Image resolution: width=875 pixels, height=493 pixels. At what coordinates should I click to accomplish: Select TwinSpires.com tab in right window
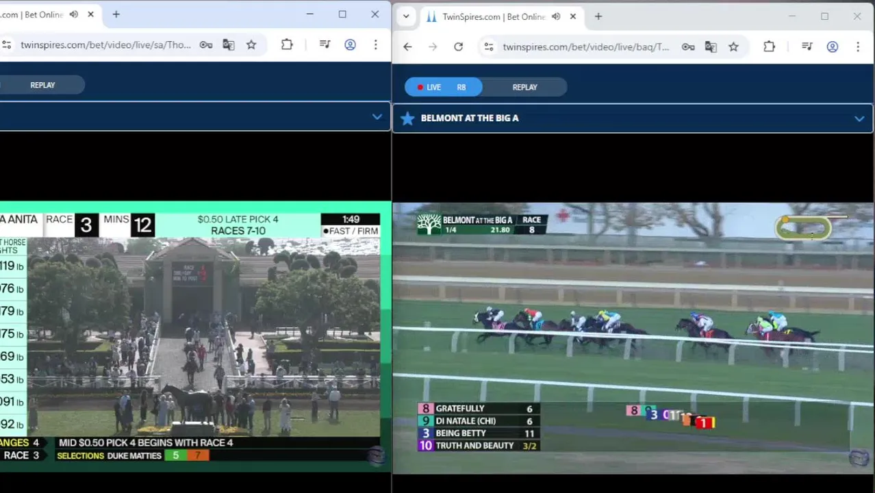click(493, 16)
